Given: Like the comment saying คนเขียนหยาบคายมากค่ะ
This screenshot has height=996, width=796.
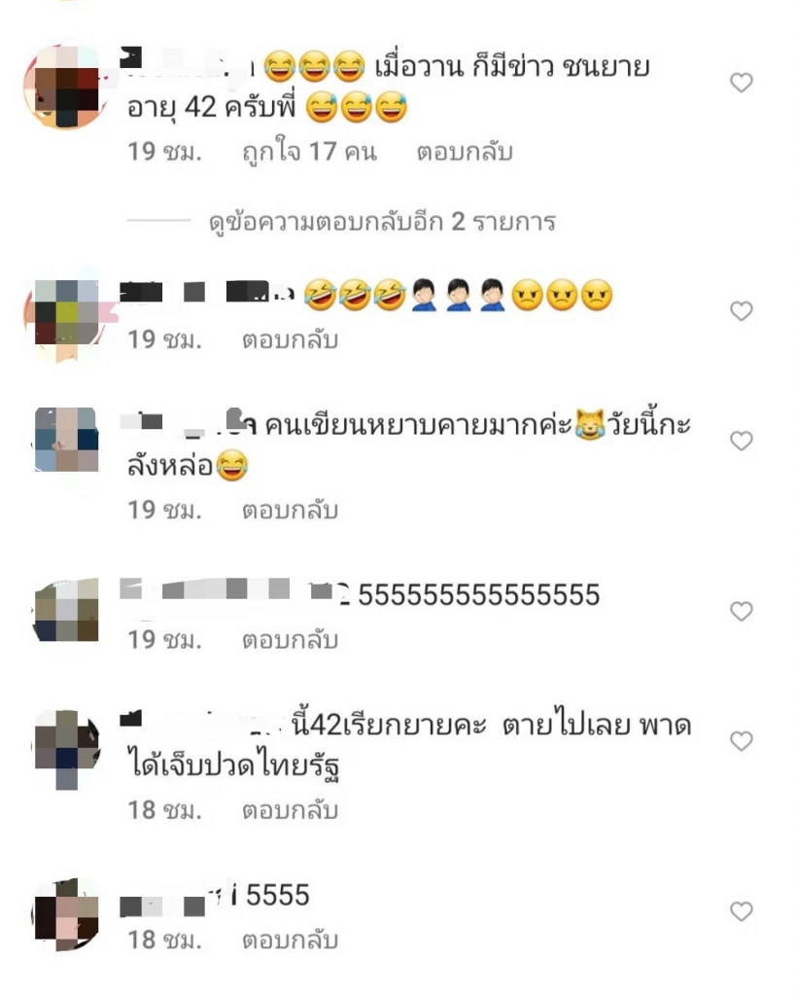Looking at the screenshot, I should coord(741,441).
